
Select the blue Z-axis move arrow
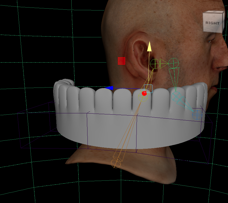click(x=109, y=88)
